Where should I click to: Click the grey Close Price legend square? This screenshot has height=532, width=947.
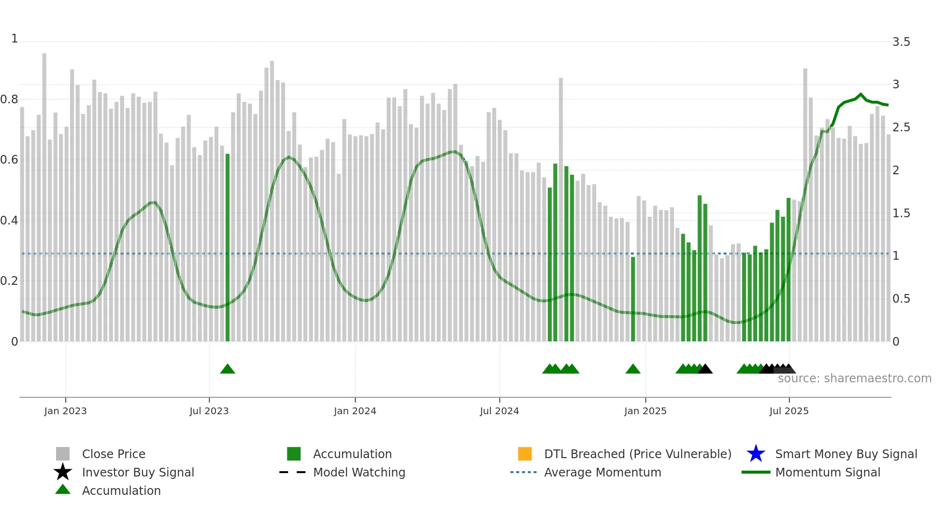[x=63, y=454]
